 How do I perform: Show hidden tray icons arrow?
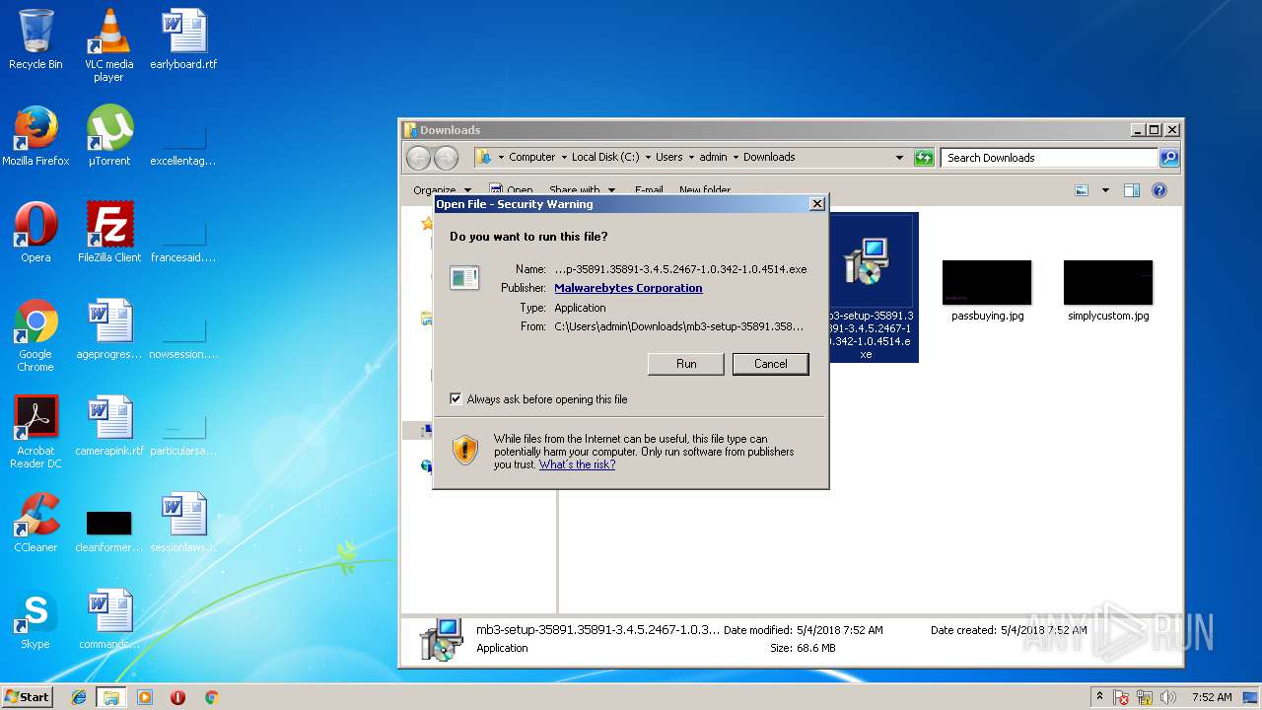pos(1100,697)
